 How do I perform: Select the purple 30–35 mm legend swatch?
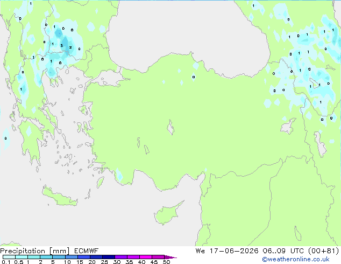click(121, 257)
